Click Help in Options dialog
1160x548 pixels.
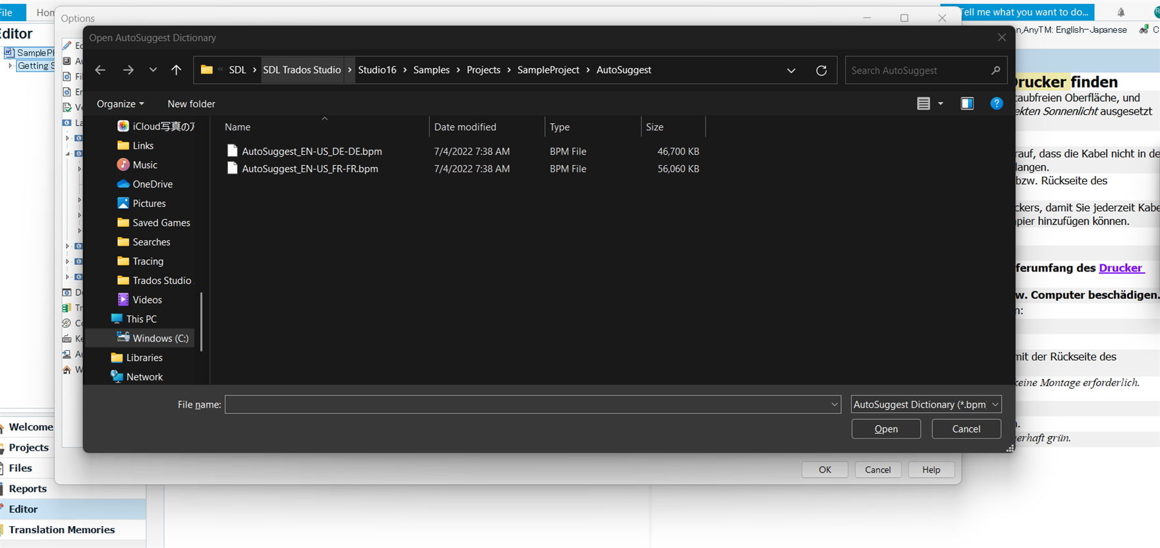click(x=931, y=470)
